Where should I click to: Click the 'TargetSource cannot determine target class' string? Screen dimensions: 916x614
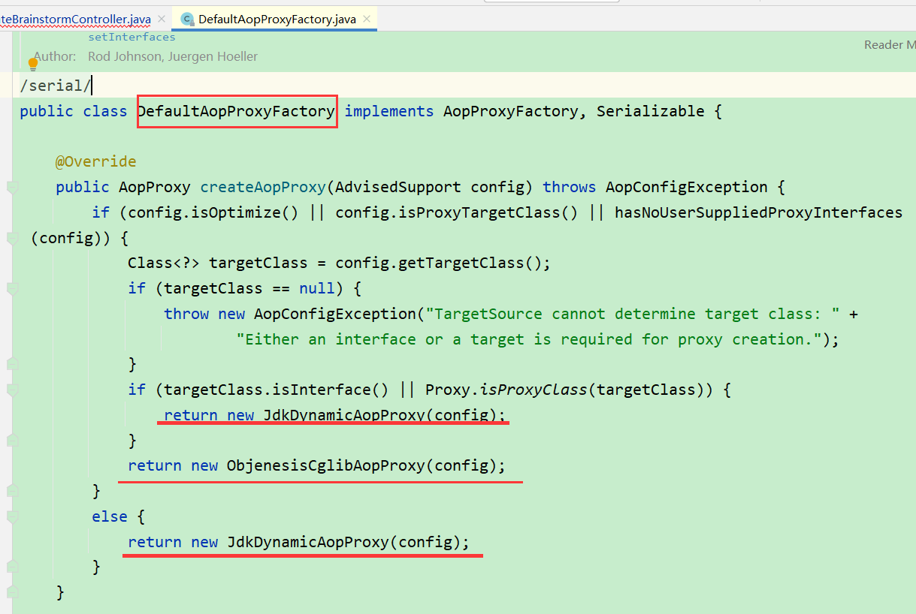click(x=633, y=314)
